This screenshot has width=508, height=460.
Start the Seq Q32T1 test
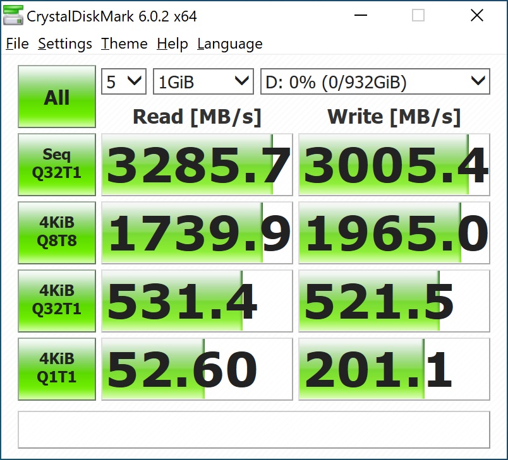(57, 164)
